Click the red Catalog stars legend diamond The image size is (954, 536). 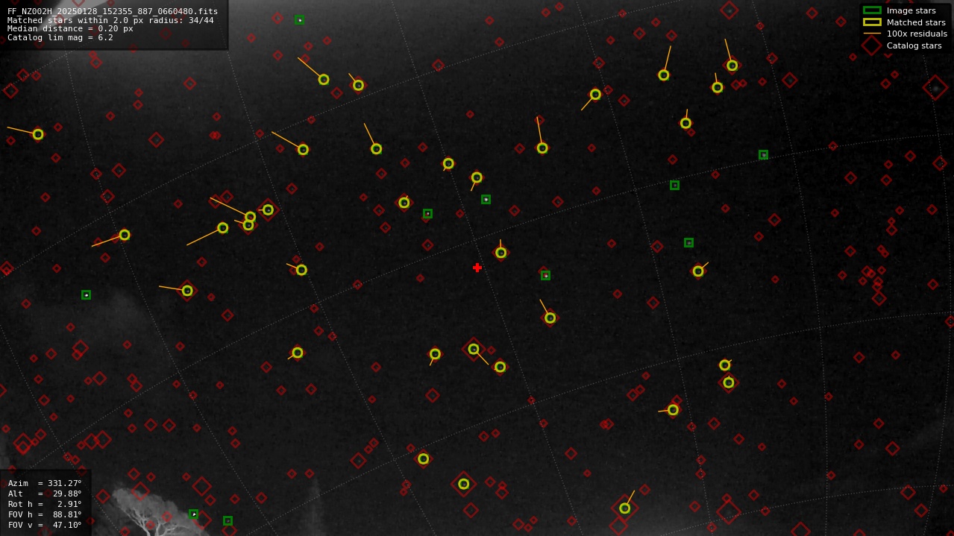872,45
